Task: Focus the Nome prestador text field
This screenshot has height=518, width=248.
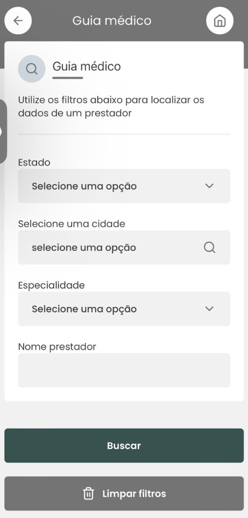Action: pyautogui.click(x=124, y=370)
